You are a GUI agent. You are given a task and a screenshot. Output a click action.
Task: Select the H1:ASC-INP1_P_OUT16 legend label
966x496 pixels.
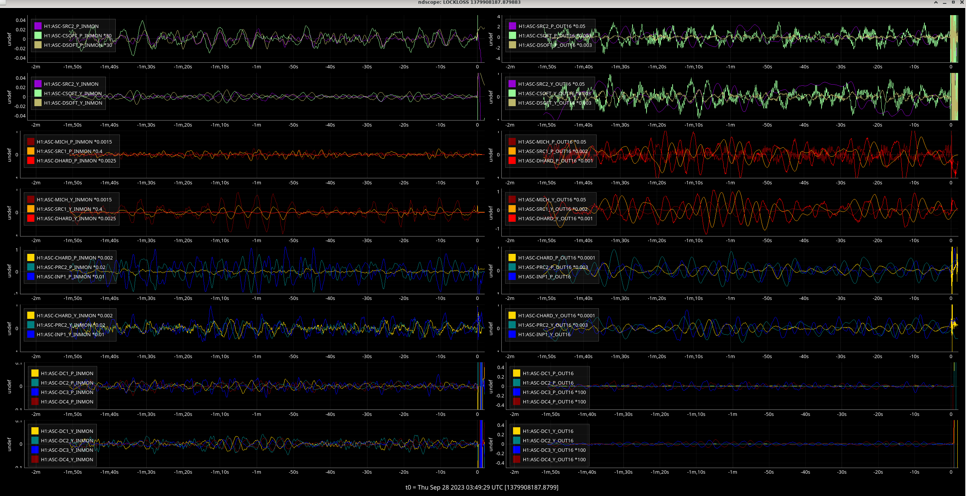[544, 277]
